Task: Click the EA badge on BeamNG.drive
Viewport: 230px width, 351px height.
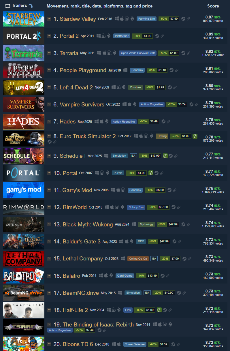Action: coord(147,293)
